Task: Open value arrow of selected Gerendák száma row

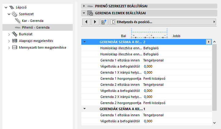Action: coord(208,42)
